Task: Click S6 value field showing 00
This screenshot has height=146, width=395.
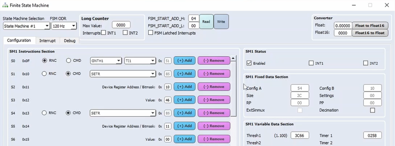Action: (168, 139)
